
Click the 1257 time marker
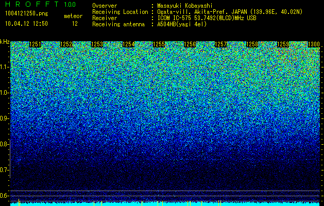coord(221,44)
